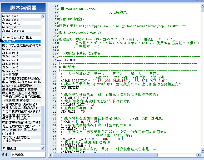
Task: Select 我方角色的重击率返回值 script
Action: click(x=21, y=93)
